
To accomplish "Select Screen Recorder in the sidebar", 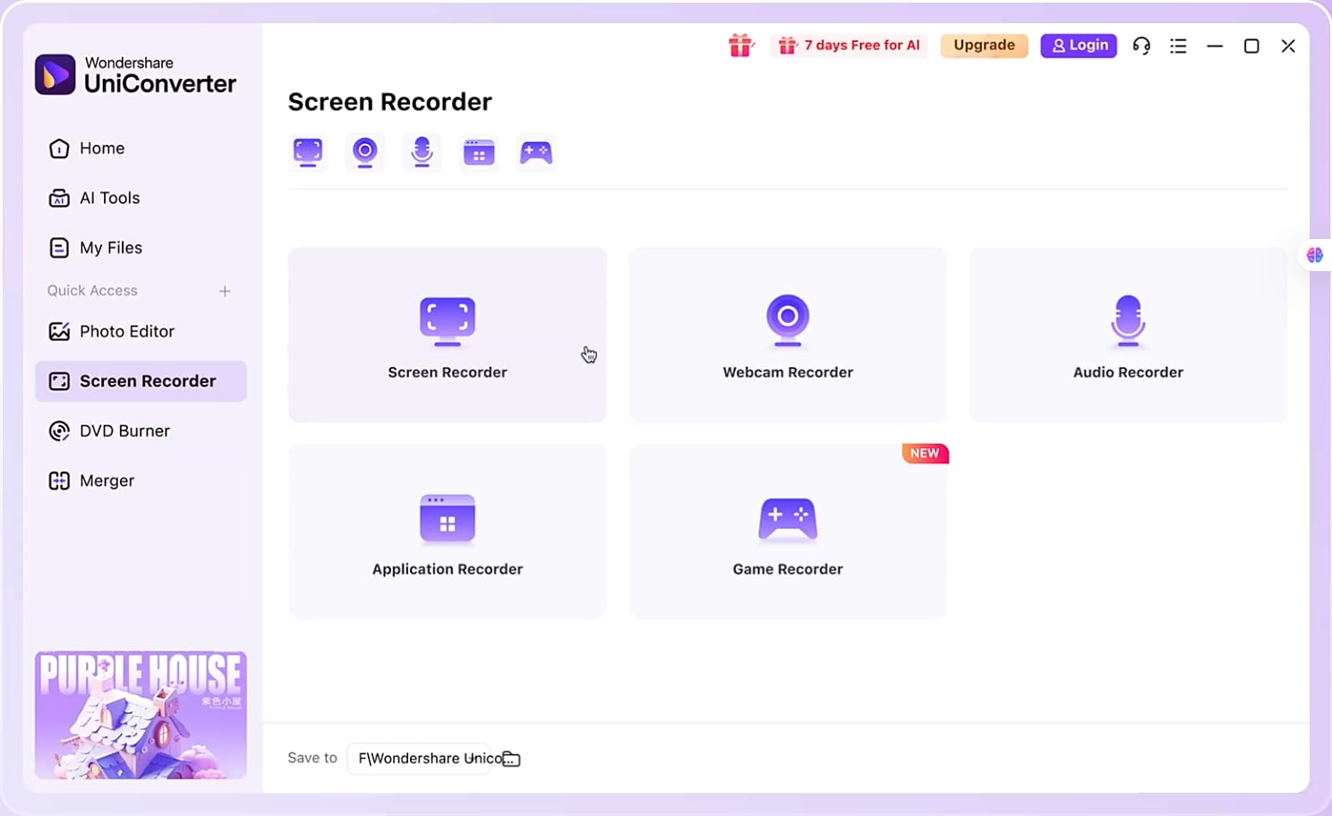I will (141, 381).
